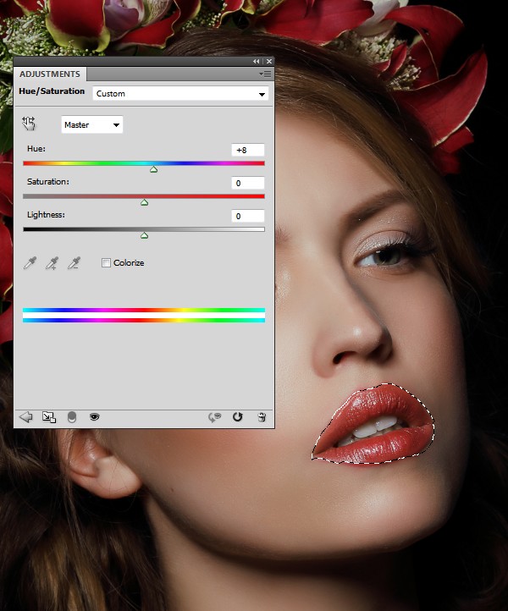Select the ADJUSTMENTS tab
This screenshot has height=611, width=508.
pos(50,74)
